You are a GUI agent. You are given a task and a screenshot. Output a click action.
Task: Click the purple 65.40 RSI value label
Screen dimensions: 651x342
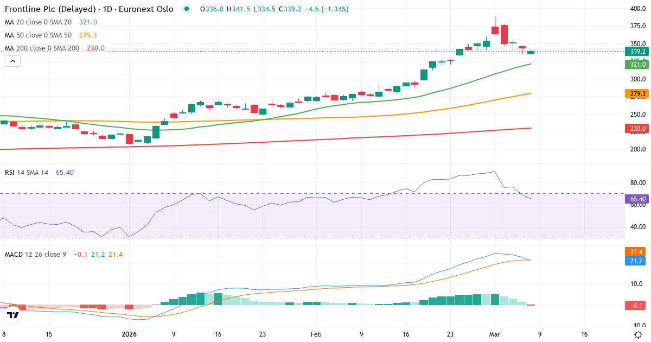click(637, 199)
